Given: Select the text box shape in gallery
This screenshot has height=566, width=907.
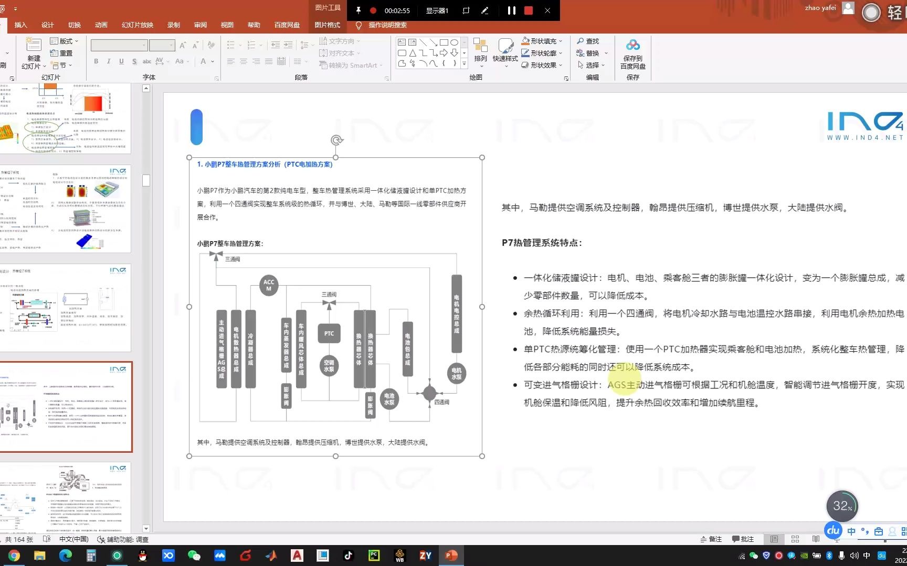Looking at the screenshot, I should [x=402, y=42].
